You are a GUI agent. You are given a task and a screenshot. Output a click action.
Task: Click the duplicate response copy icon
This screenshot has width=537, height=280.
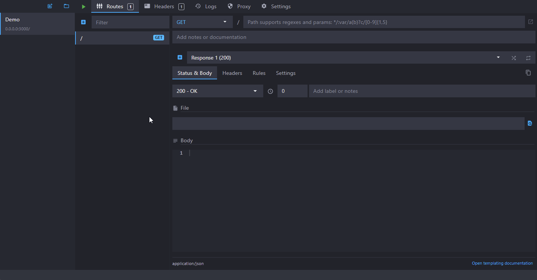[x=528, y=73]
